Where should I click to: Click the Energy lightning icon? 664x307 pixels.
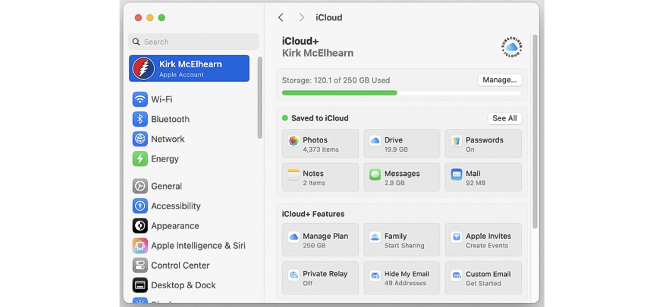pos(140,159)
